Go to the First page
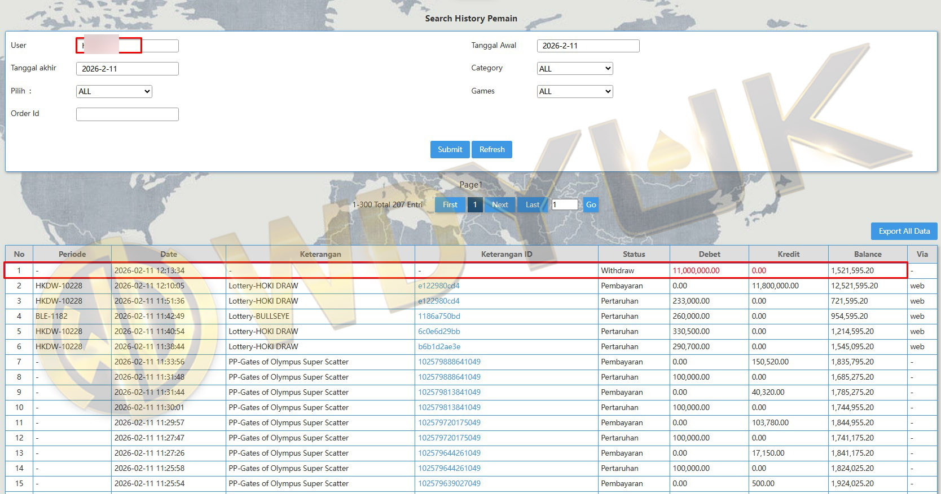Viewport: 941px width, 494px height. coord(450,204)
